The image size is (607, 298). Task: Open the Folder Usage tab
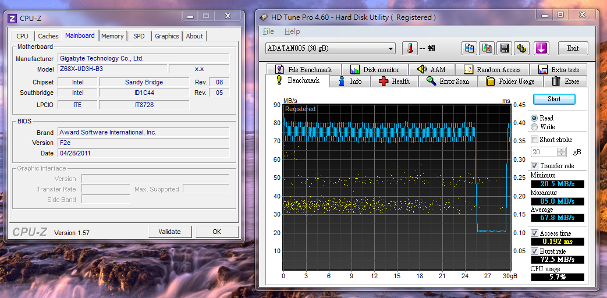pos(510,81)
